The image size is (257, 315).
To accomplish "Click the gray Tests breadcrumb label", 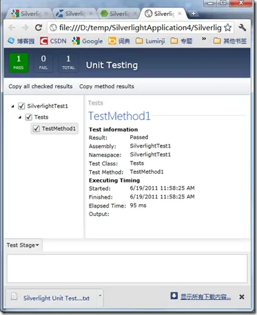I will [96, 103].
